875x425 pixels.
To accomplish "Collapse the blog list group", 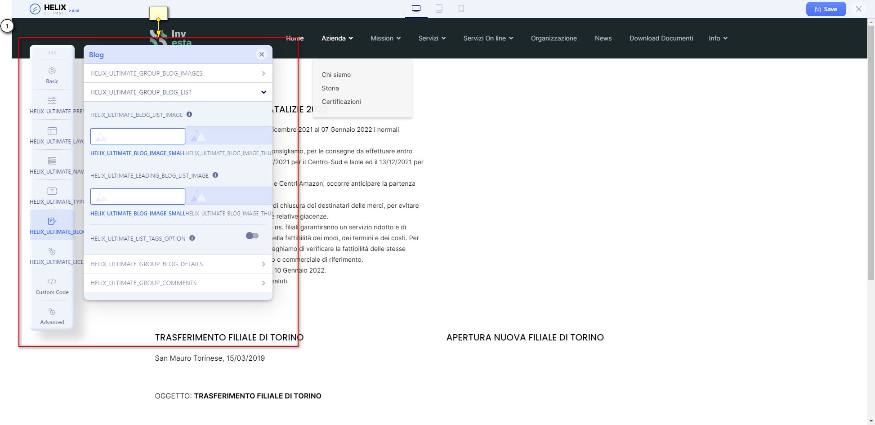I will (x=178, y=92).
